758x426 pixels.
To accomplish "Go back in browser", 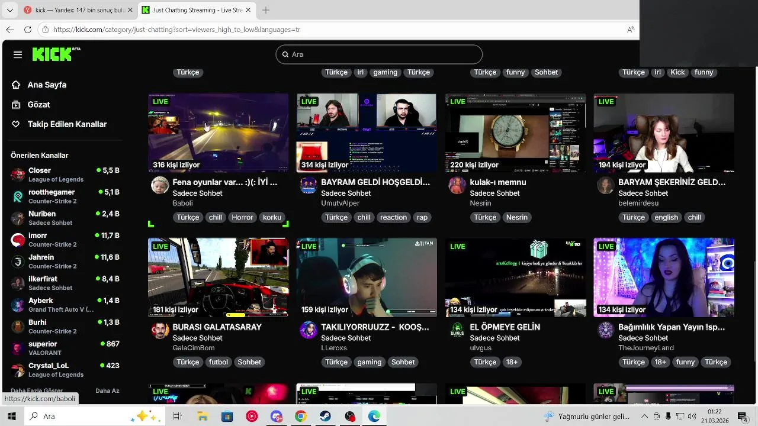I will tap(10, 30).
